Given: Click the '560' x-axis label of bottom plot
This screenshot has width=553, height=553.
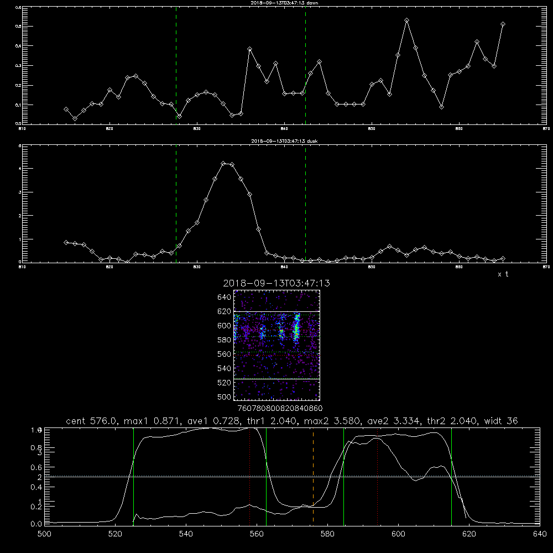Looking at the screenshot, I should (x=257, y=534).
